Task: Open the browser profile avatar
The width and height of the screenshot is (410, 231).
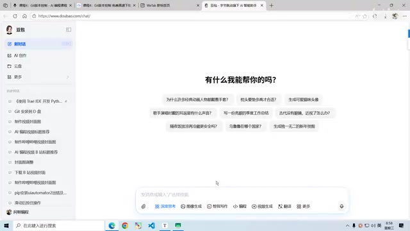Action: (x=395, y=16)
